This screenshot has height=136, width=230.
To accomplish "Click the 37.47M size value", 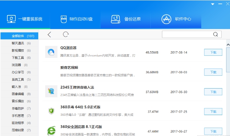I will 153,112.
